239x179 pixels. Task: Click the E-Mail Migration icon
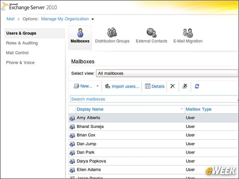click(x=188, y=33)
